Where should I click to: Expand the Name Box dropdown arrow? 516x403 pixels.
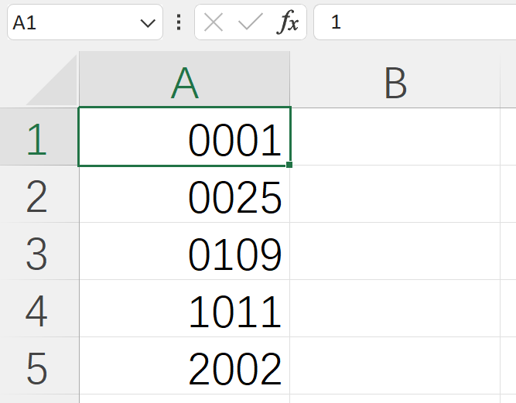coord(147,23)
